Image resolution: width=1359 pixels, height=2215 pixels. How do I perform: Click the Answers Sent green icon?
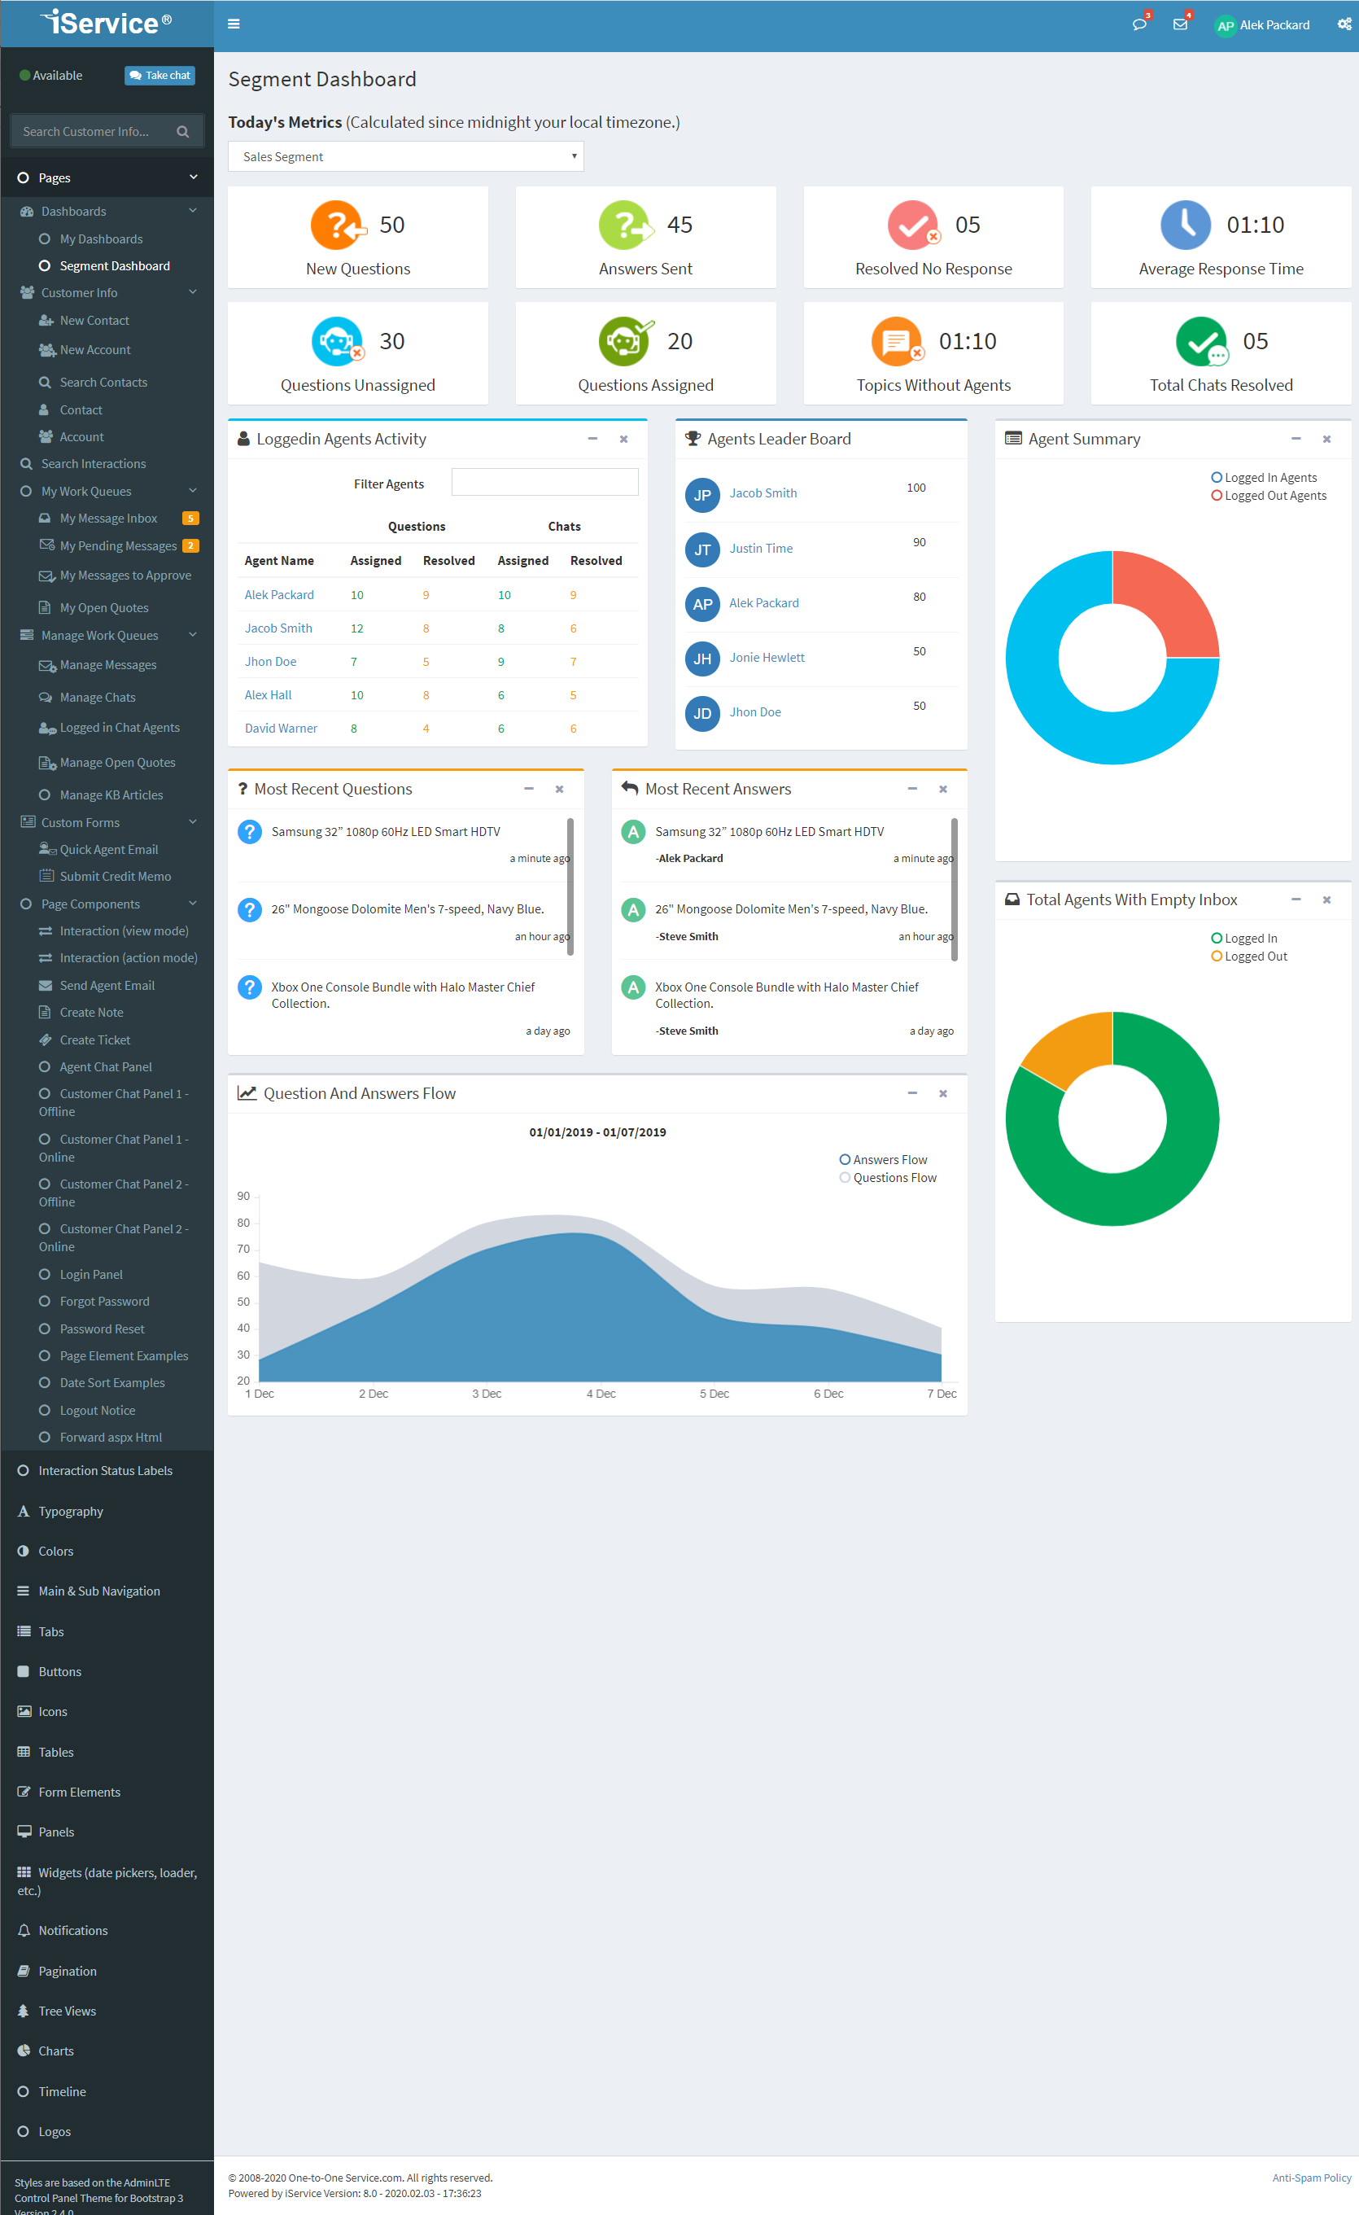point(626,225)
